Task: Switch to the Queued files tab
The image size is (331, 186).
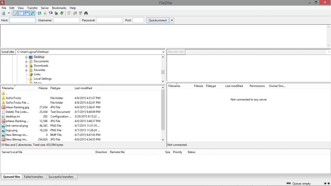Action: pyautogui.click(x=12, y=177)
